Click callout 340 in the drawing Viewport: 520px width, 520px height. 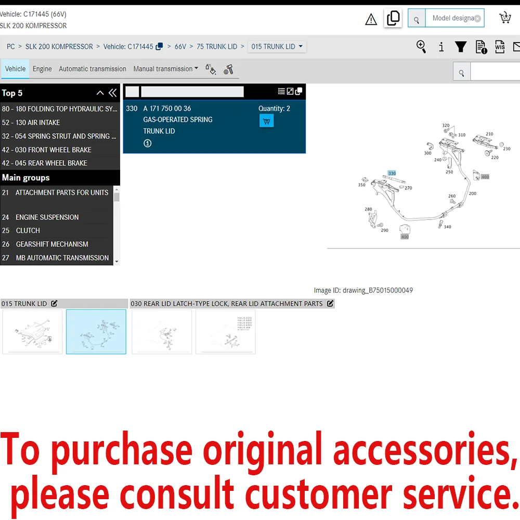[x=447, y=227]
